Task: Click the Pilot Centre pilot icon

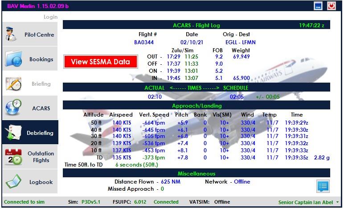Action: [x=11, y=34]
